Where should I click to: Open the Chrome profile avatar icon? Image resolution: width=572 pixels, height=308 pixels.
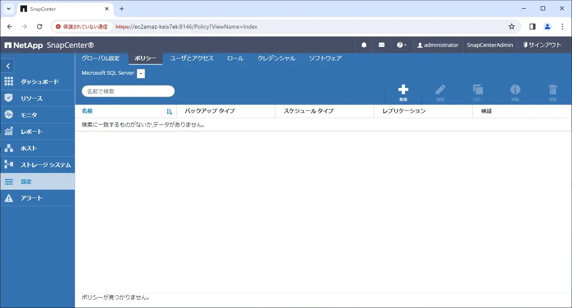click(x=547, y=27)
